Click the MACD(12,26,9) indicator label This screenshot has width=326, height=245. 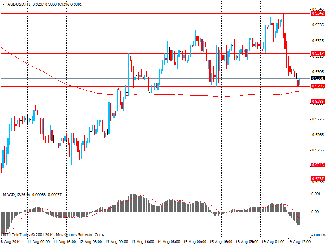[16, 194]
